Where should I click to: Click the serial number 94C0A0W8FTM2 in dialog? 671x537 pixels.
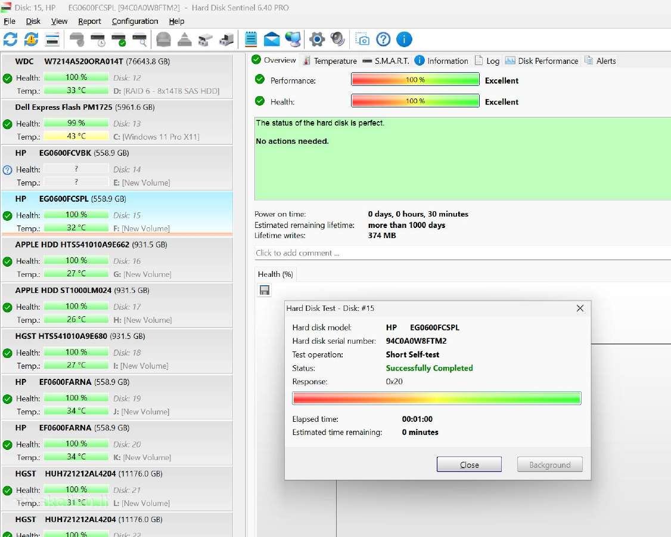click(x=416, y=341)
